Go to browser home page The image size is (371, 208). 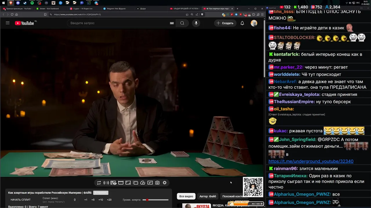(x=17, y=14)
